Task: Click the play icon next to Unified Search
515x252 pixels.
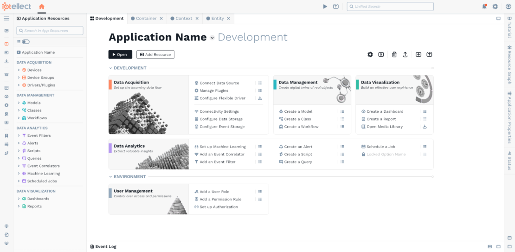Action: [325, 6]
